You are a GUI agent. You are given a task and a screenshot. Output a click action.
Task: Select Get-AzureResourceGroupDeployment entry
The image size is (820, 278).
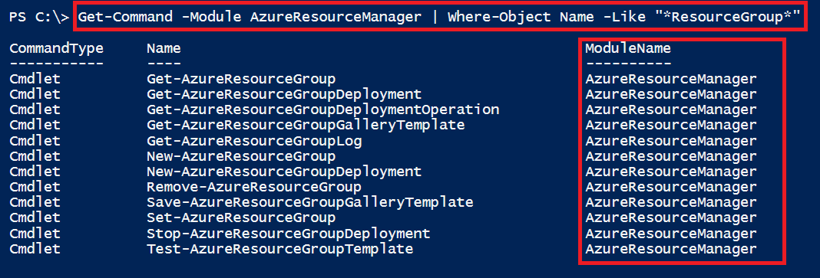coord(284,95)
